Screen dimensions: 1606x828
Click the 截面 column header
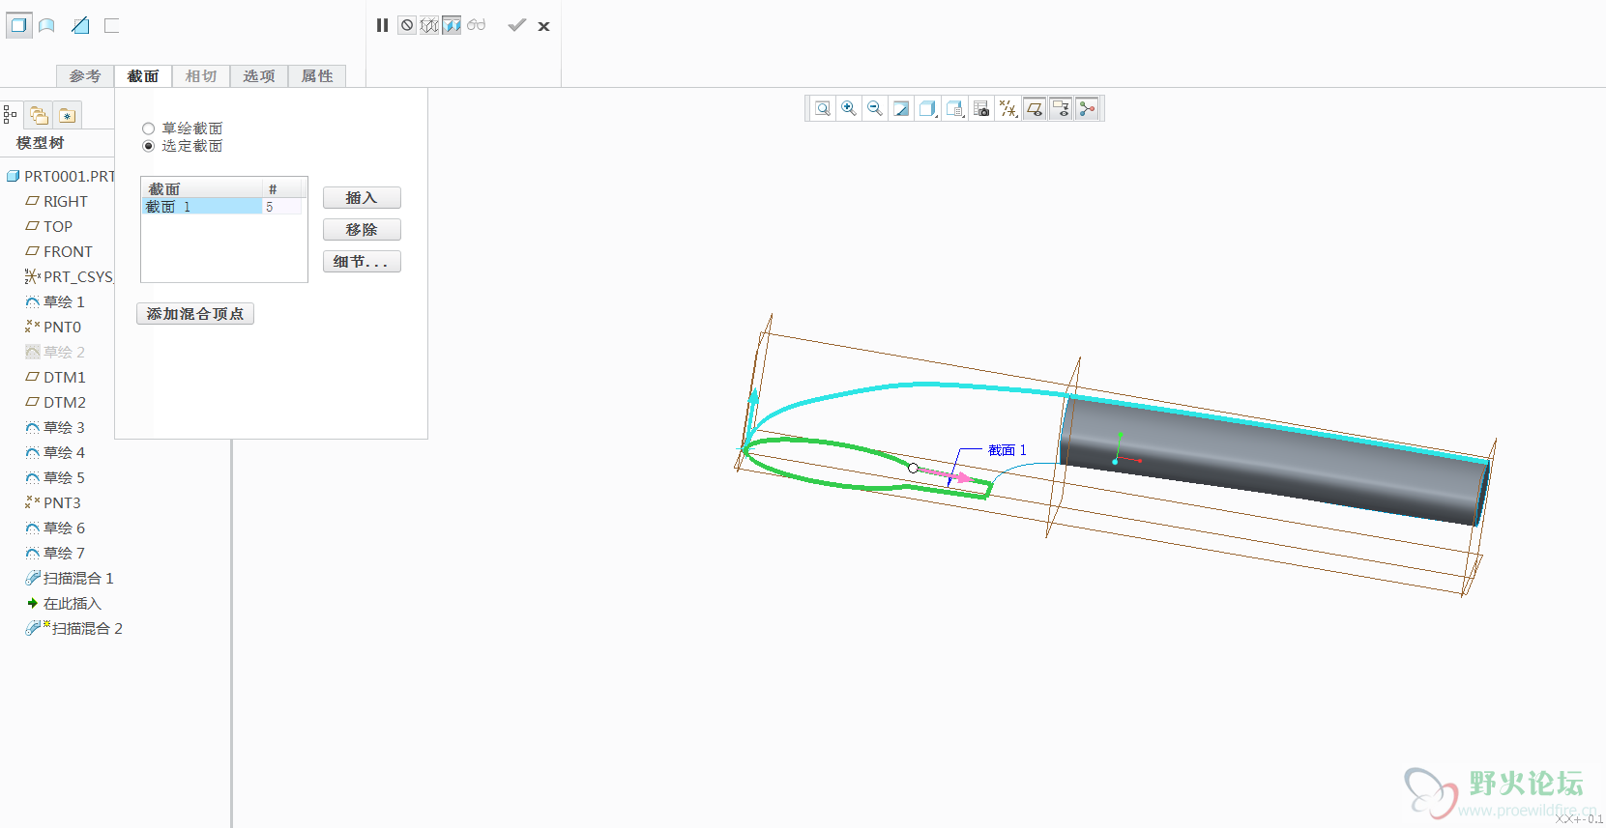(202, 188)
